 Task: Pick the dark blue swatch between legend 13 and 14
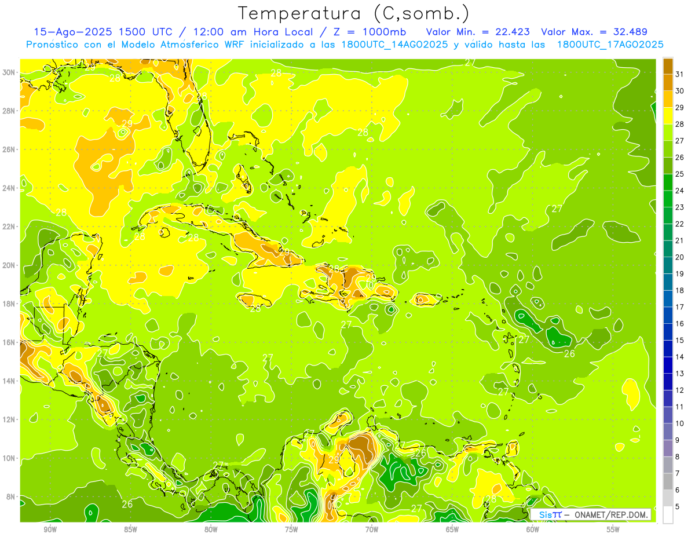point(668,365)
